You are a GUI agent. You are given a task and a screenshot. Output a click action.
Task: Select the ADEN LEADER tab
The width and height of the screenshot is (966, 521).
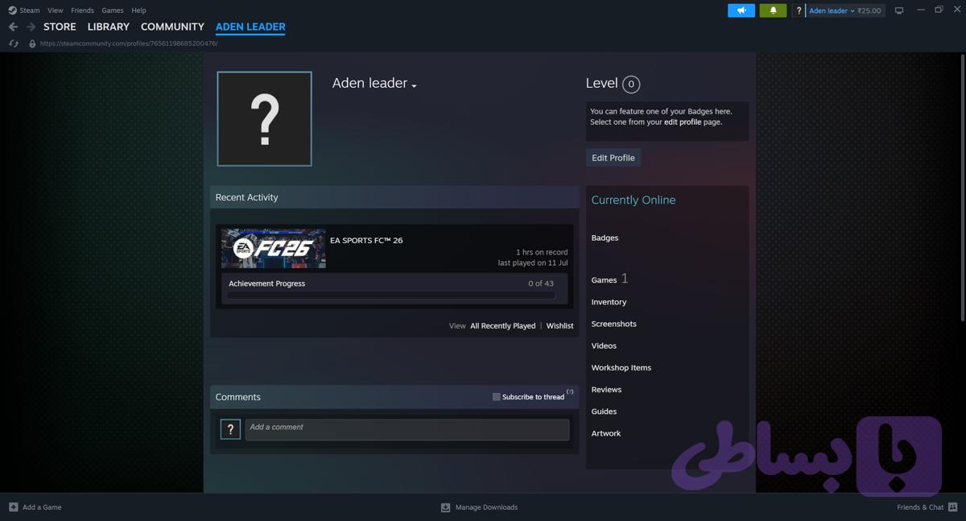250,27
